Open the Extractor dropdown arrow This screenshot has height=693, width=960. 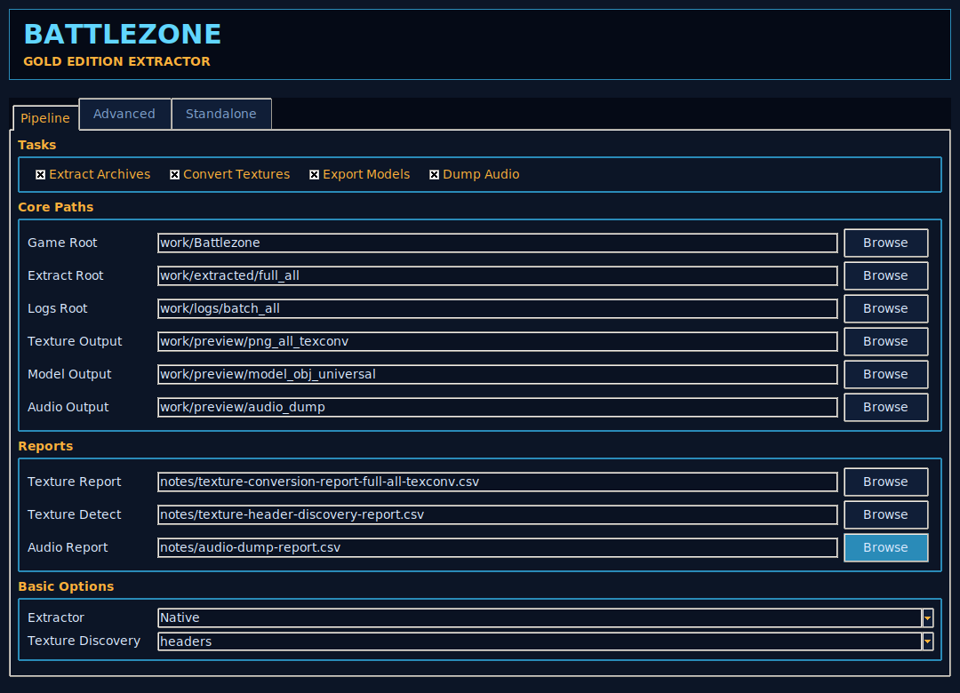click(927, 617)
